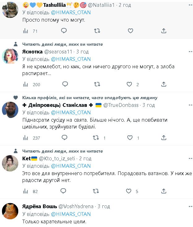193x227 pixels.
Task: Click Ket's profile avatar
Action: pos(10,163)
